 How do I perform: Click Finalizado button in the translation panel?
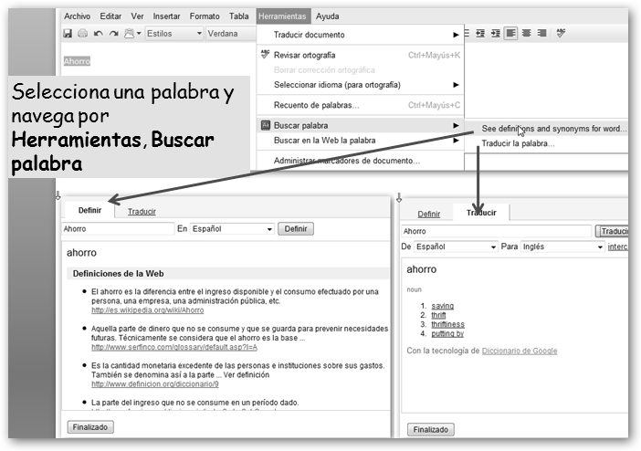coord(432,429)
